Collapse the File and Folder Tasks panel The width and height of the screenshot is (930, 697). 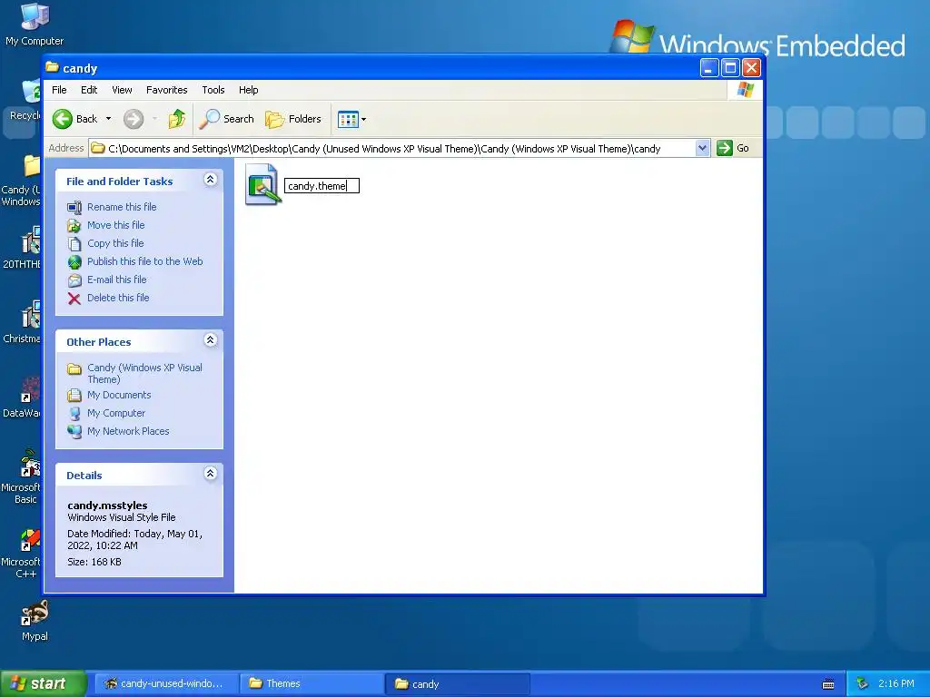[210, 180]
